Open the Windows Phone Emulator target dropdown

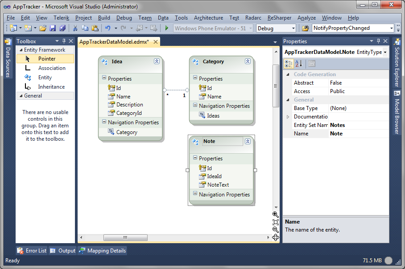[251, 28]
